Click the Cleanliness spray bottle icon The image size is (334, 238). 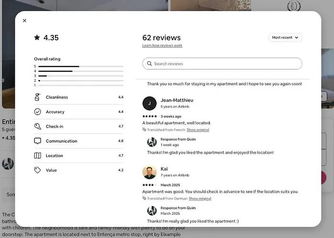(37, 97)
